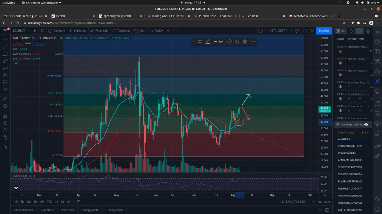Open the Compare symbols dialog
Screen dimensions: 382x214
(x=57, y=31)
